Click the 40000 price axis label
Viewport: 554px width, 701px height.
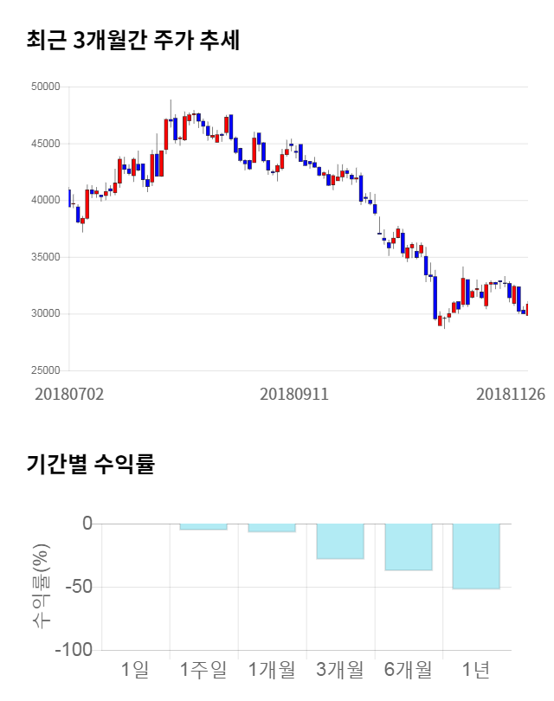click(x=44, y=200)
